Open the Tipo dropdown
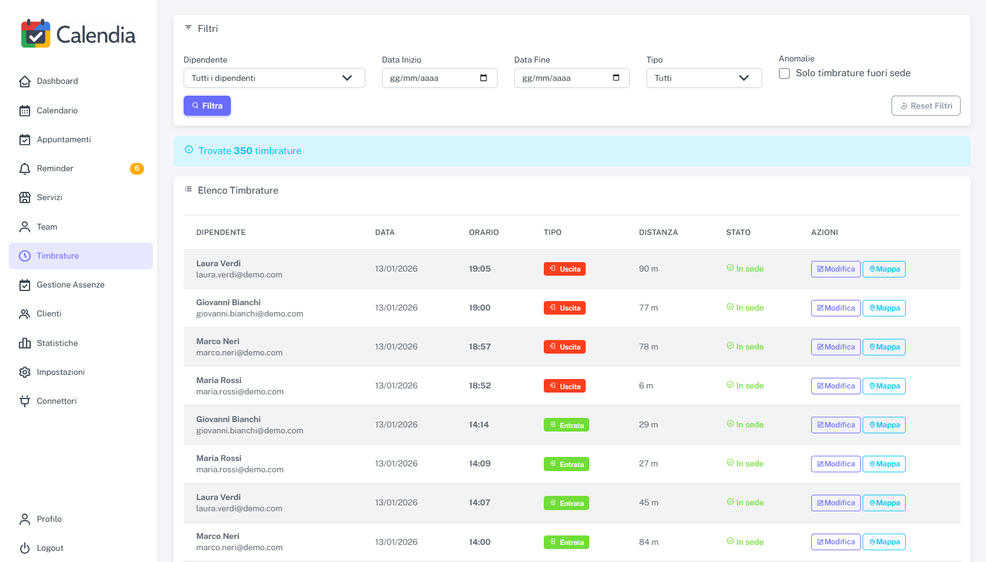The image size is (986, 562). pyautogui.click(x=704, y=78)
